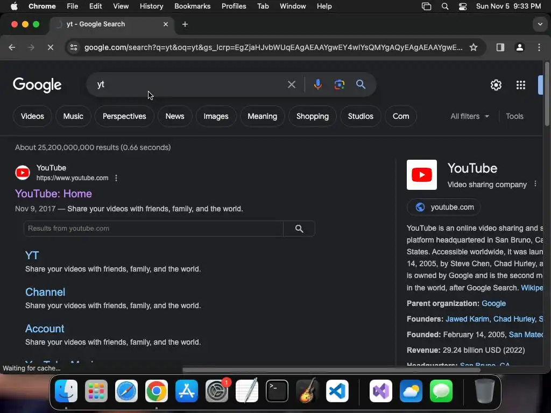
Task: Search within youtube.com results button
Action: [299, 229]
